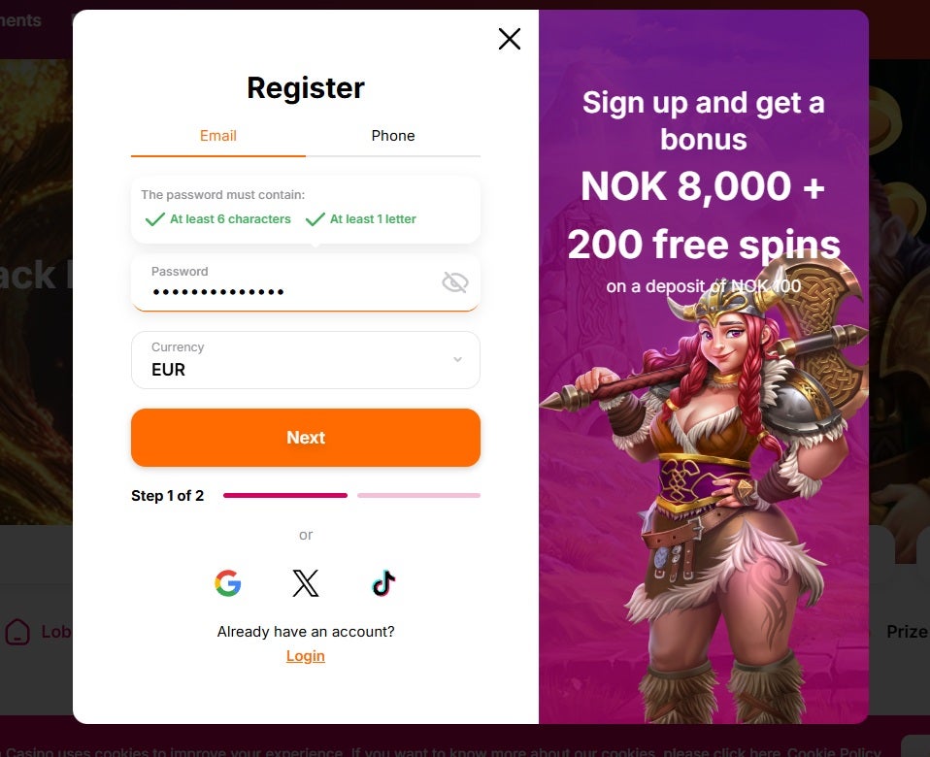This screenshot has width=930, height=757.
Task: Sign up with the TikTok icon
Action: coord(383,583)
